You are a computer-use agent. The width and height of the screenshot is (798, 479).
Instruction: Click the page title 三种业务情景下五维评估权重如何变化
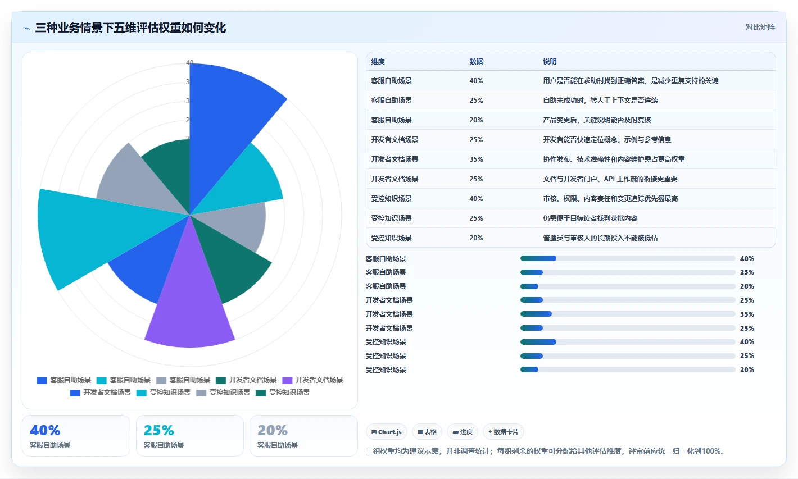point(130,28)
